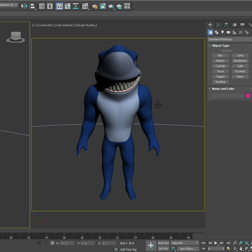Select the Lights category
The image size is (252, 252).
[x=223, y=32]
